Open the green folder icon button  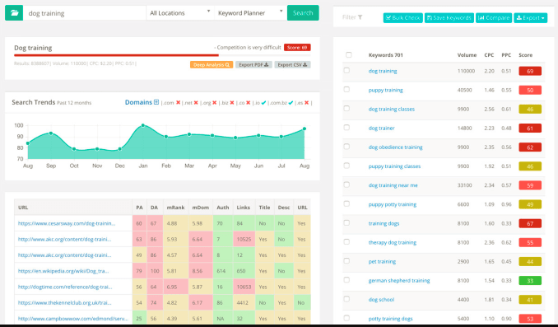click(x=14, y=13)
